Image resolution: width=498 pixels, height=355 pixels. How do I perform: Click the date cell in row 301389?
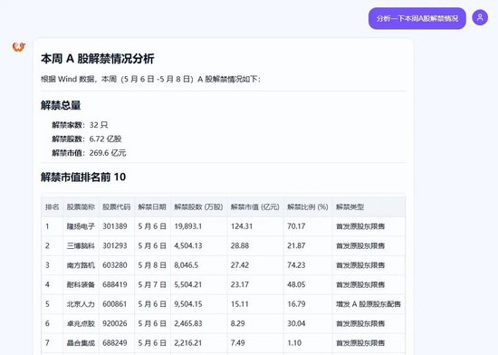152,226
